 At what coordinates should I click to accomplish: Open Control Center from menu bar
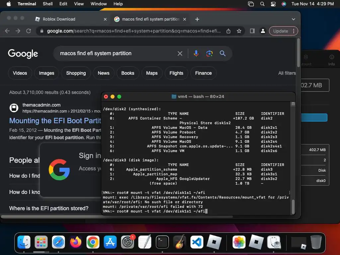click(x=273, y=4)
